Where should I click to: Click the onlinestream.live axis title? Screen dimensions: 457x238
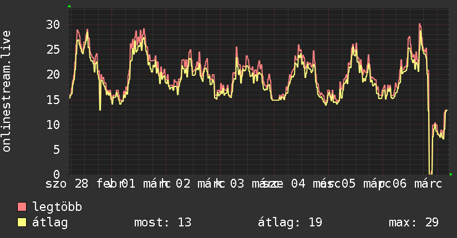point(6,91)
